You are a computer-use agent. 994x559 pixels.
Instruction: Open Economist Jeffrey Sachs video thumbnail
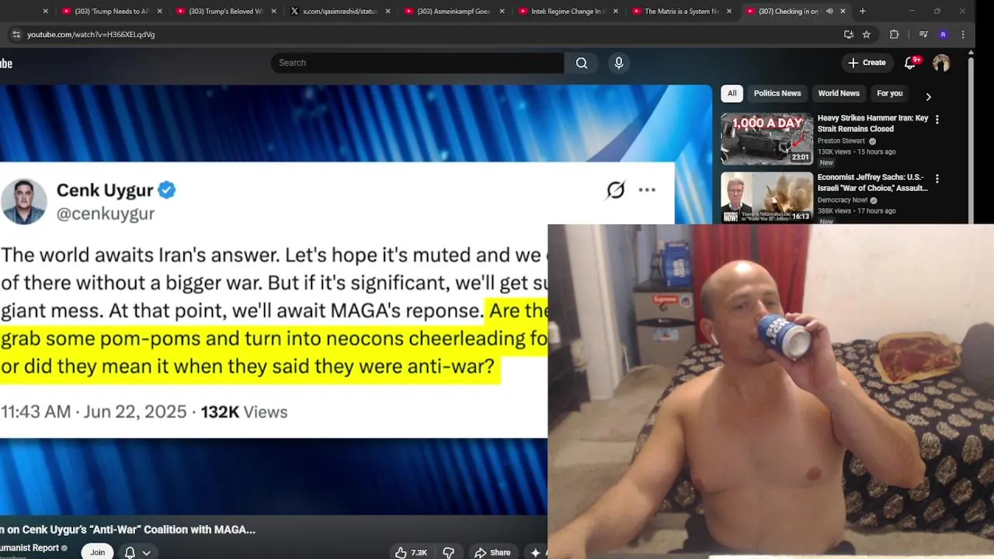(x=766, y=198)
